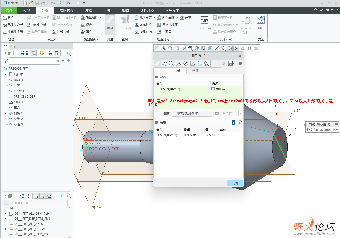Expand layer 03__PRT_ALL_CURVES
The height and width of the screenshot is (238, 340).
point(6,229)
